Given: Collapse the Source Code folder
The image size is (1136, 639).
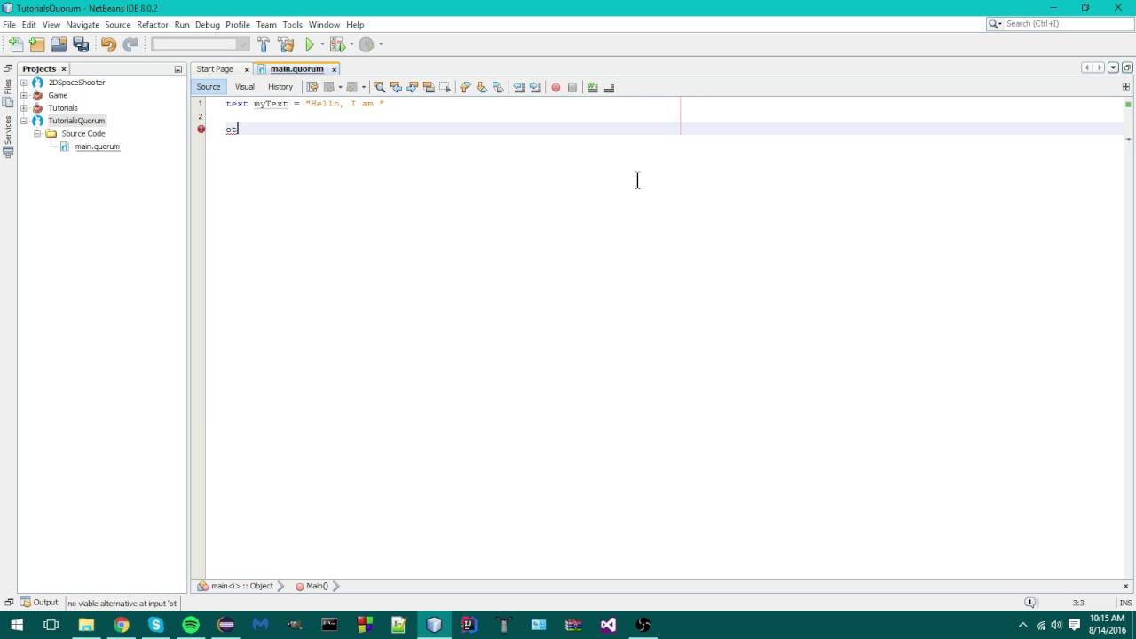Looking at the screenshot, I should (37, 134).
